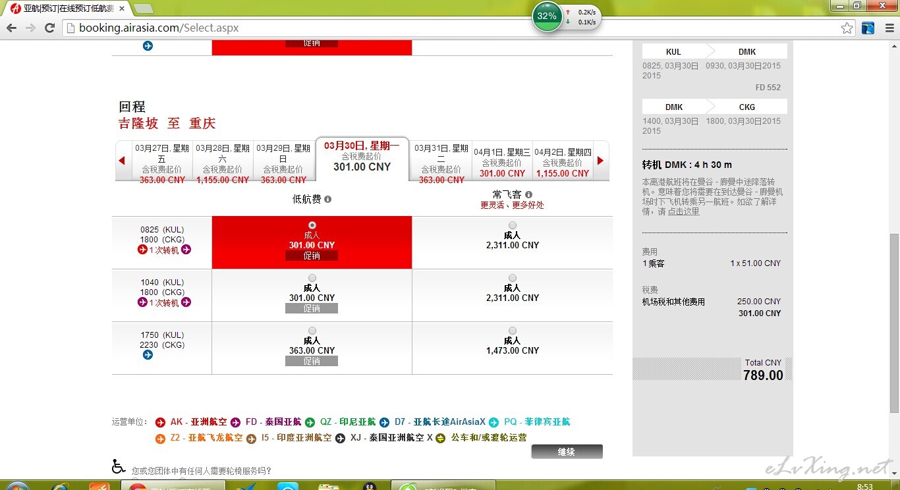Switch to 04月1日 星期三 date tab
The width and height of the screenshot is (900, 490).
tap(502, 162)
